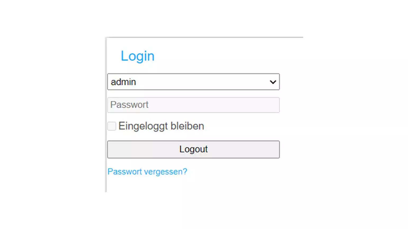This screenshot has width=408, height=229.
Task: Click the blue 'Passwort vergessen?' text under Logout
Action: tap(147, 172)
